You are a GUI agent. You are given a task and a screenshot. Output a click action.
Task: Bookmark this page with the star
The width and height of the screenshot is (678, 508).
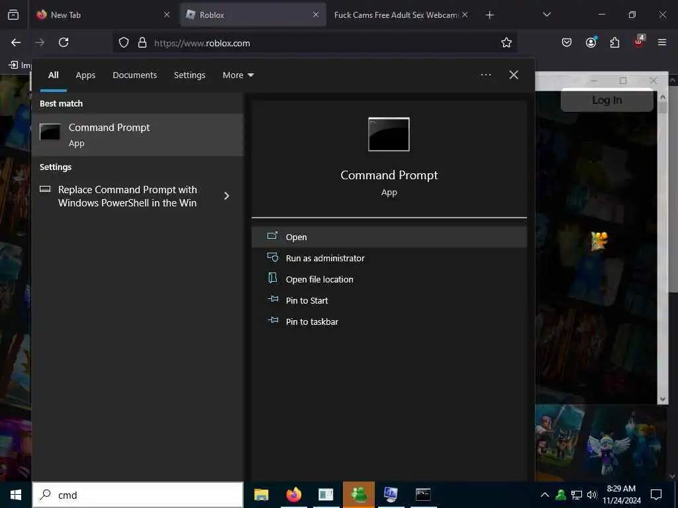click(507, 42)
